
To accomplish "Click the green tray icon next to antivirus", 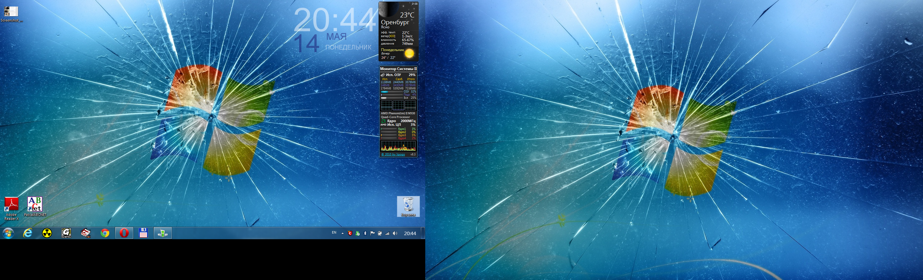I will pos(358,233).
